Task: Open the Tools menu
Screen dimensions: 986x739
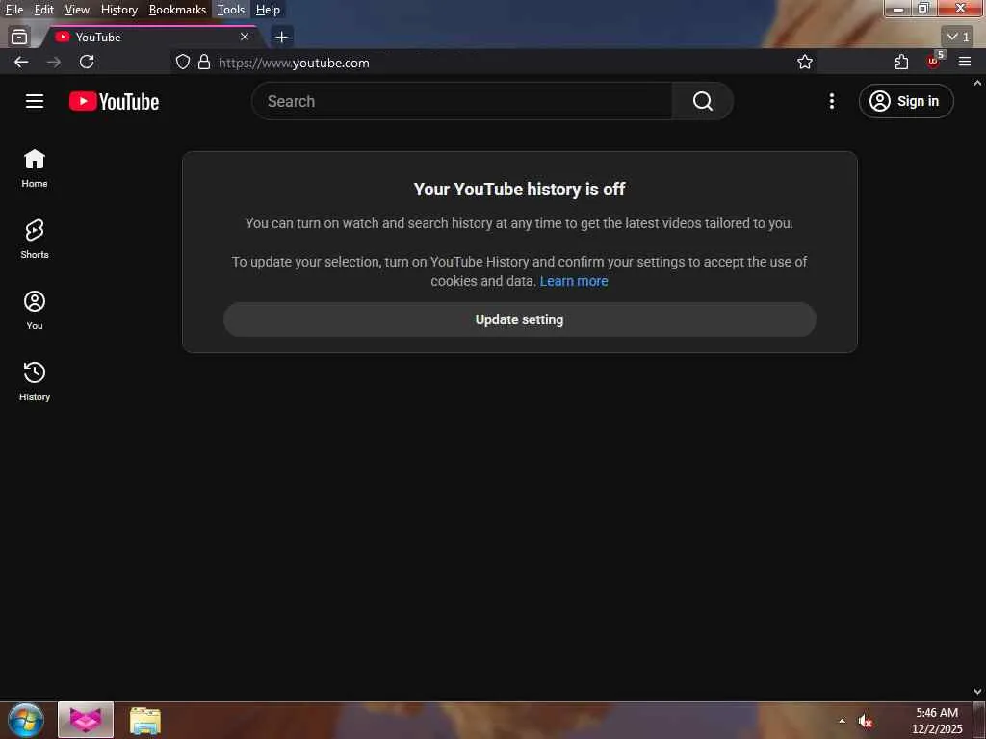Action: (231, 10)
